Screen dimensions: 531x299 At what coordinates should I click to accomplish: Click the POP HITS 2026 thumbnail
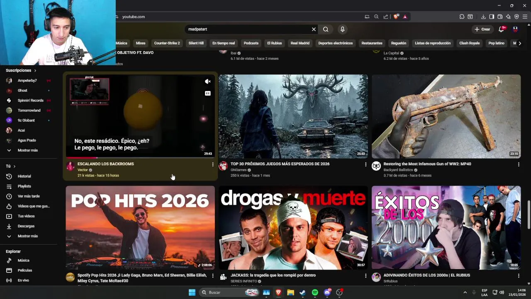(140, 228)
